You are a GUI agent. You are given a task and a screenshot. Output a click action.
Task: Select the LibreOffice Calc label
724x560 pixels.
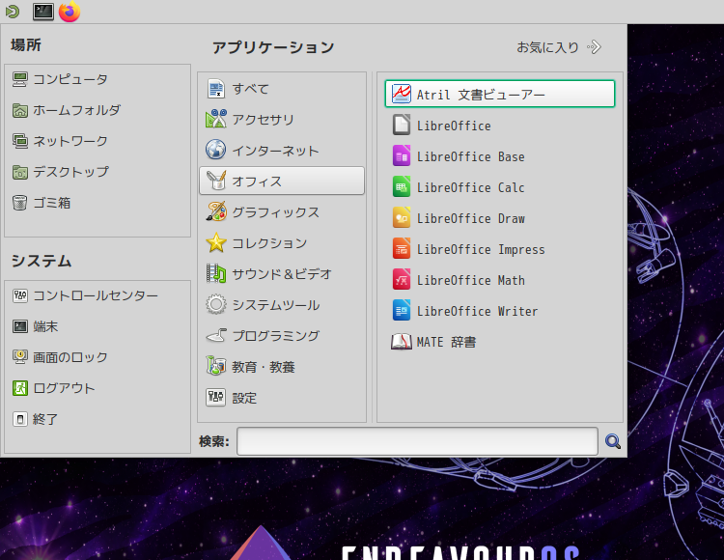click(x=470, y=187)
